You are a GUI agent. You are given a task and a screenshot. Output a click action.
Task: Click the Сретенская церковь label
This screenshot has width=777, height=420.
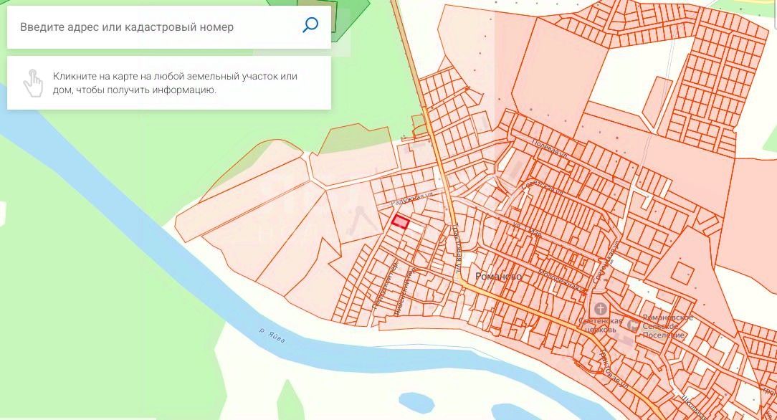[x=600, y=325]
